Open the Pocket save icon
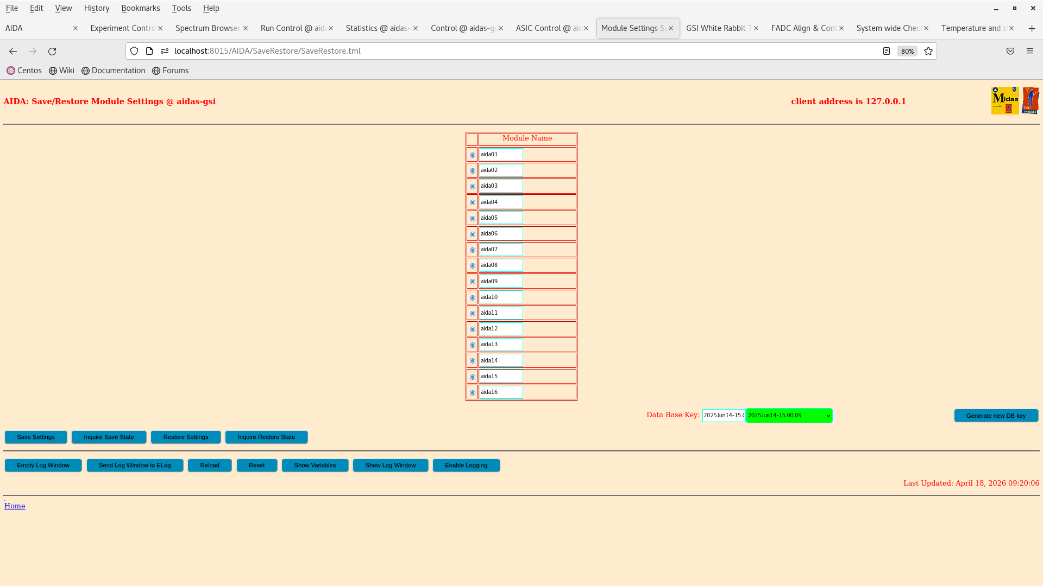1043x586 pixels. coord(1010,51)
